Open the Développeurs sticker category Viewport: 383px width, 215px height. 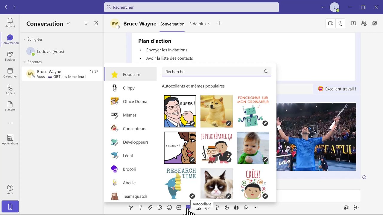point(131,142)
